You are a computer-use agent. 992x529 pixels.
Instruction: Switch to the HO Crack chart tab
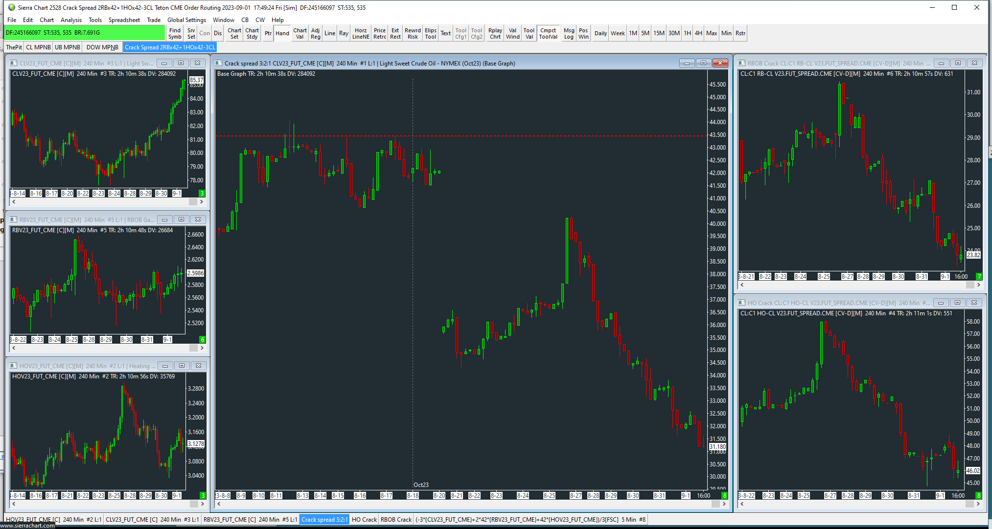coord(364,520)
